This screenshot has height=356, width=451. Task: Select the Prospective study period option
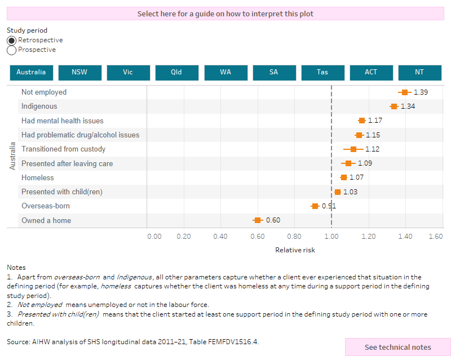(11, 50)
